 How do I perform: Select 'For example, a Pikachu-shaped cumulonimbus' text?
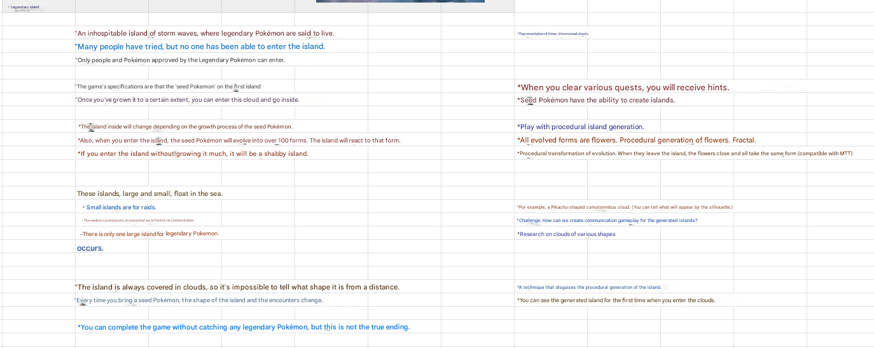pyautogui.click(x=625, y=207)
